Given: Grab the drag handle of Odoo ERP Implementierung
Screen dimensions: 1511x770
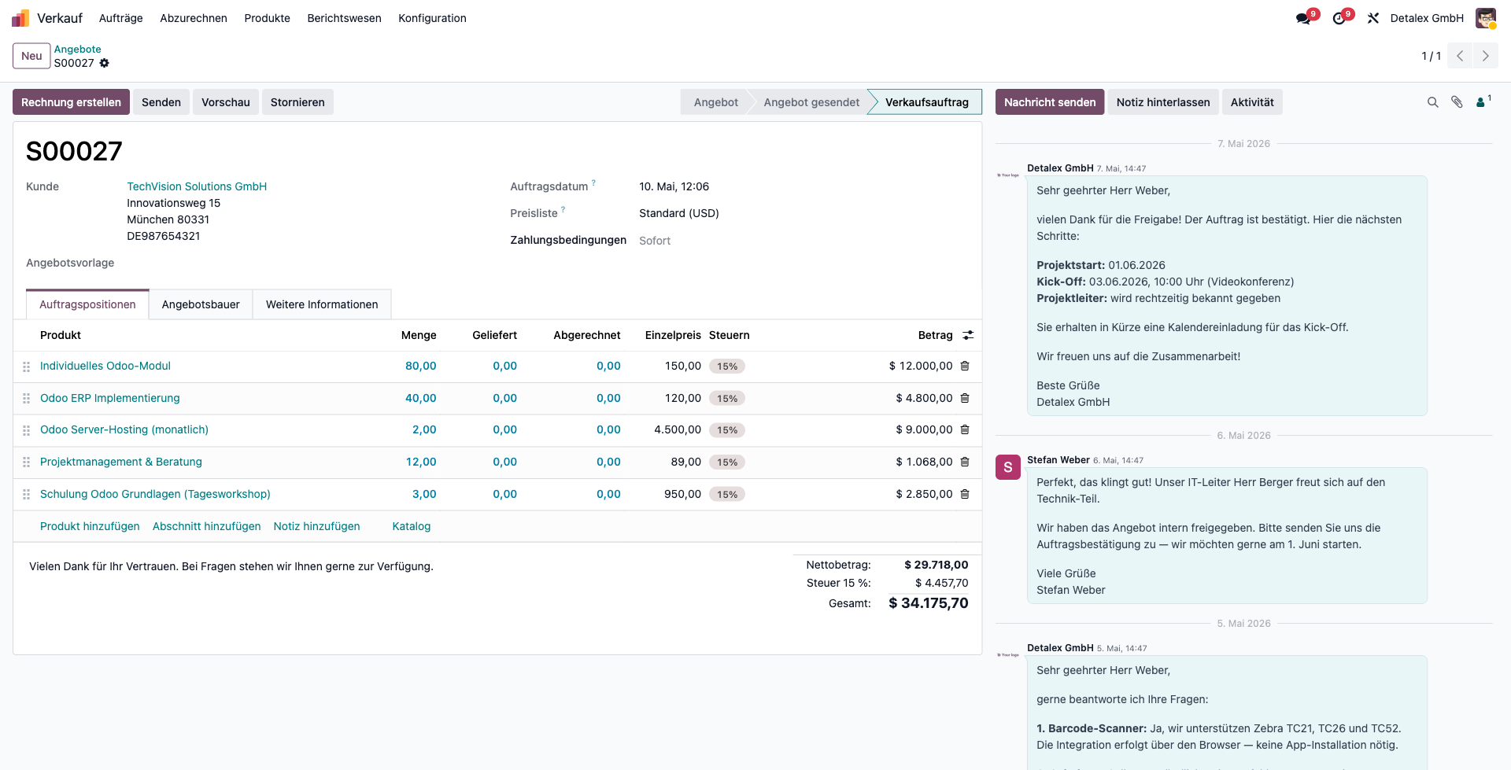Looking at the screenshot, I should pyautogui.click(x=26, y=399).
